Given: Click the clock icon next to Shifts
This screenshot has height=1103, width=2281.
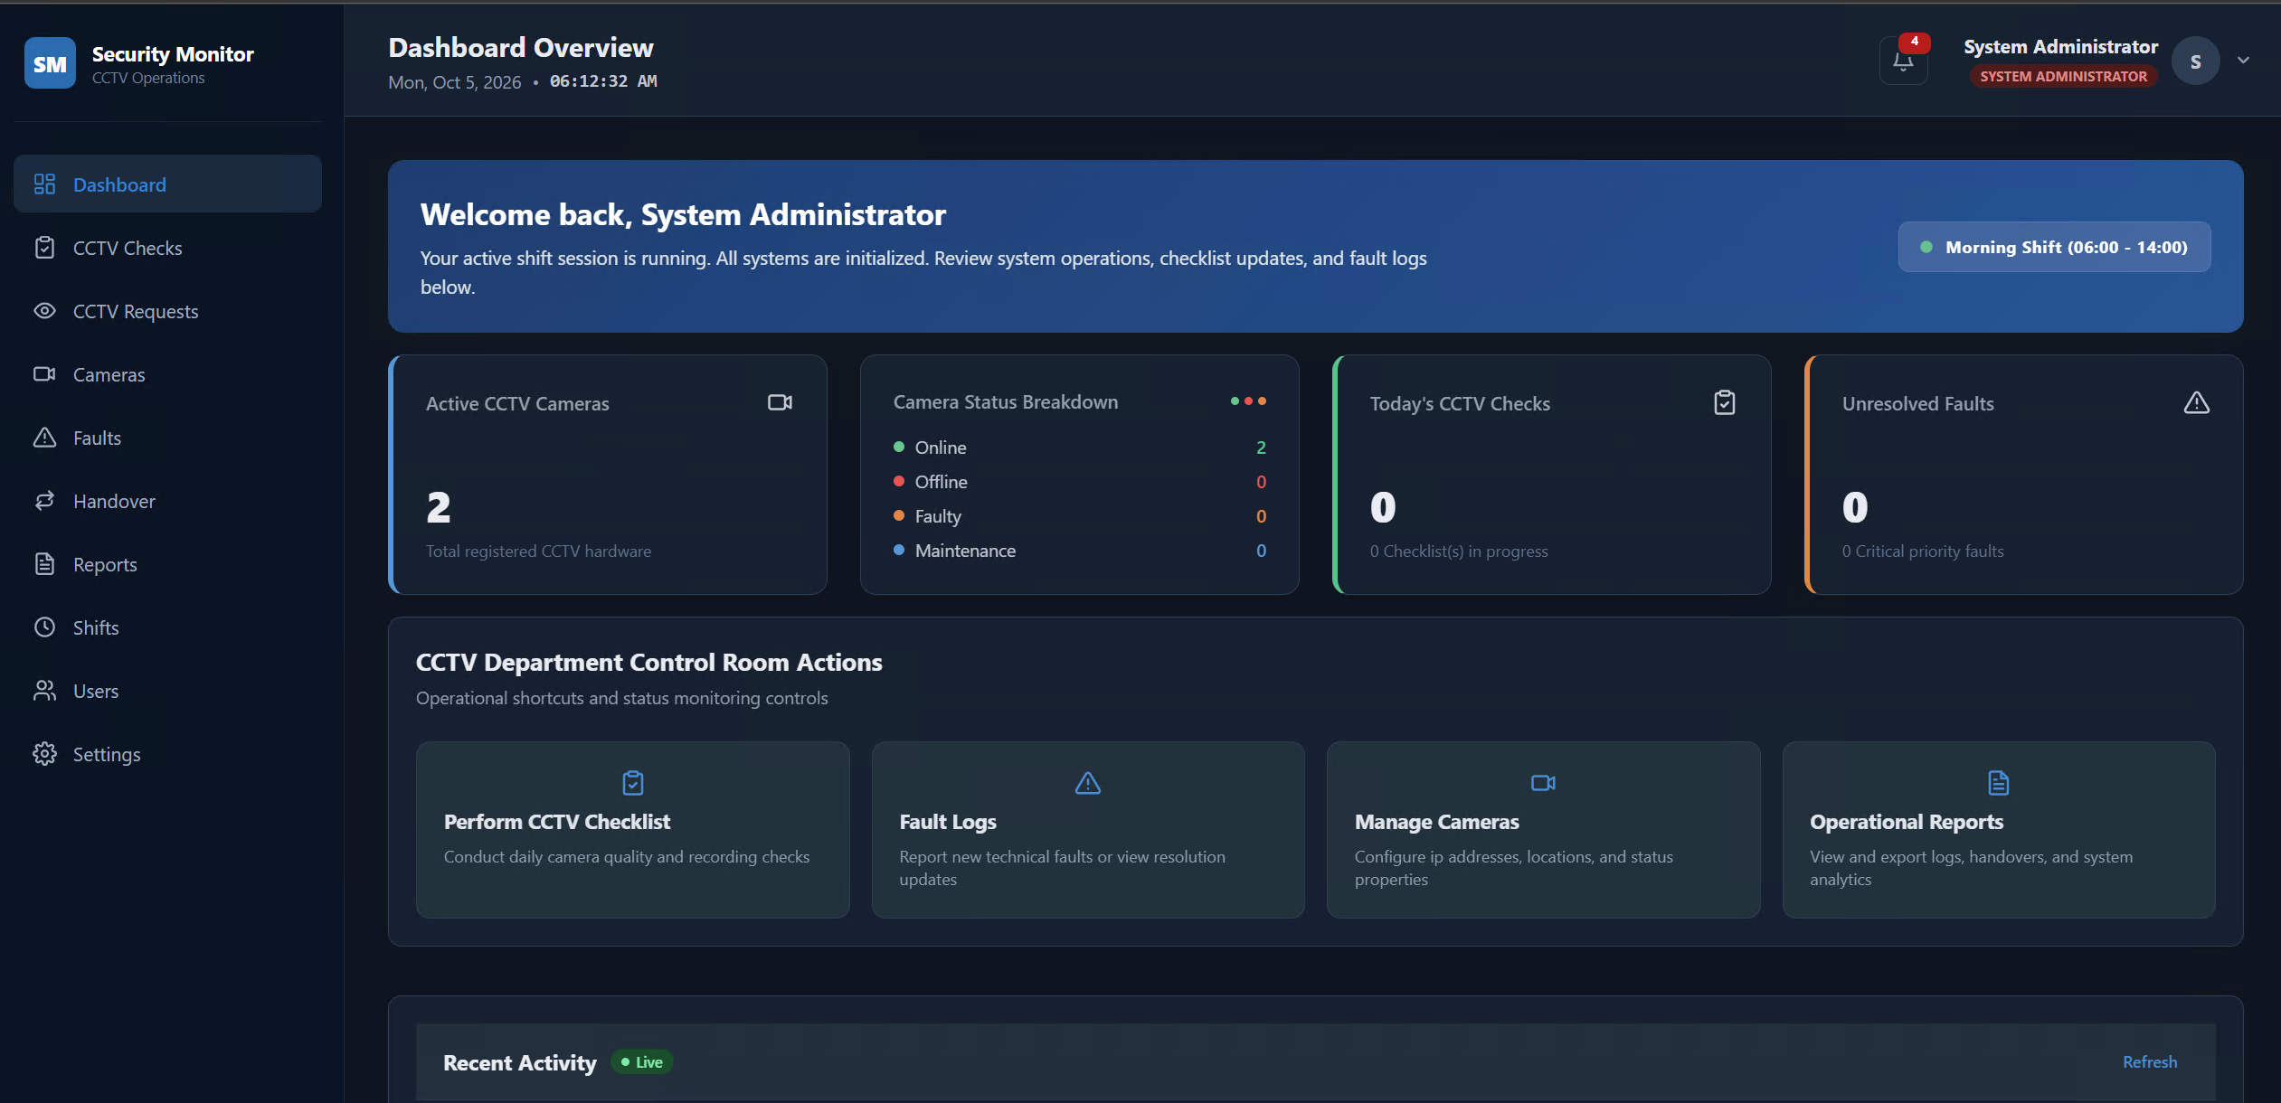Looking at the screenshot, I should pyautogui.click(x=44, y=627).
